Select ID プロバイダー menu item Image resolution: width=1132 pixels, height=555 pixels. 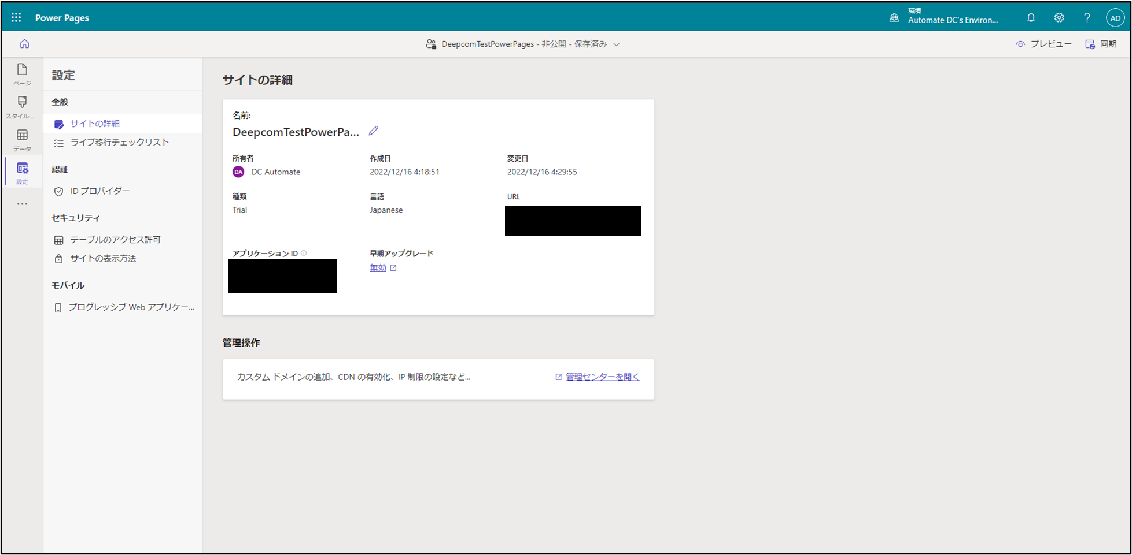(99, 191)
